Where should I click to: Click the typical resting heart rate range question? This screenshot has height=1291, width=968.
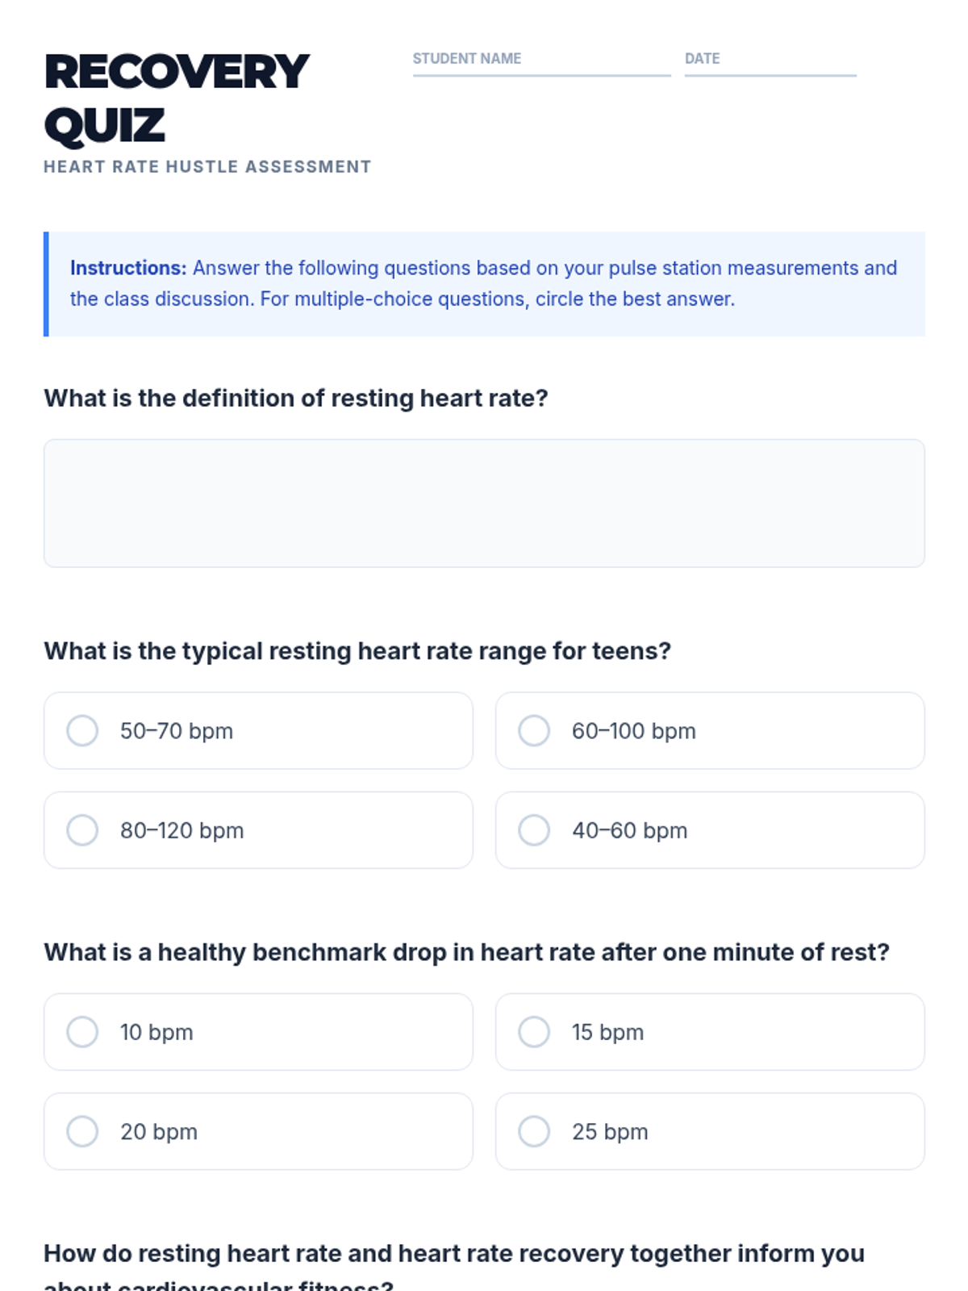357,651
